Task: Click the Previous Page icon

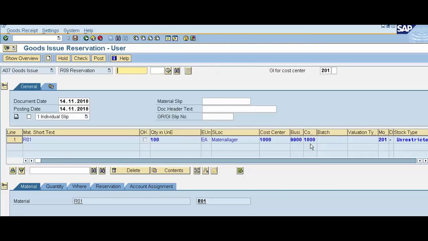Action: (143, 38)
